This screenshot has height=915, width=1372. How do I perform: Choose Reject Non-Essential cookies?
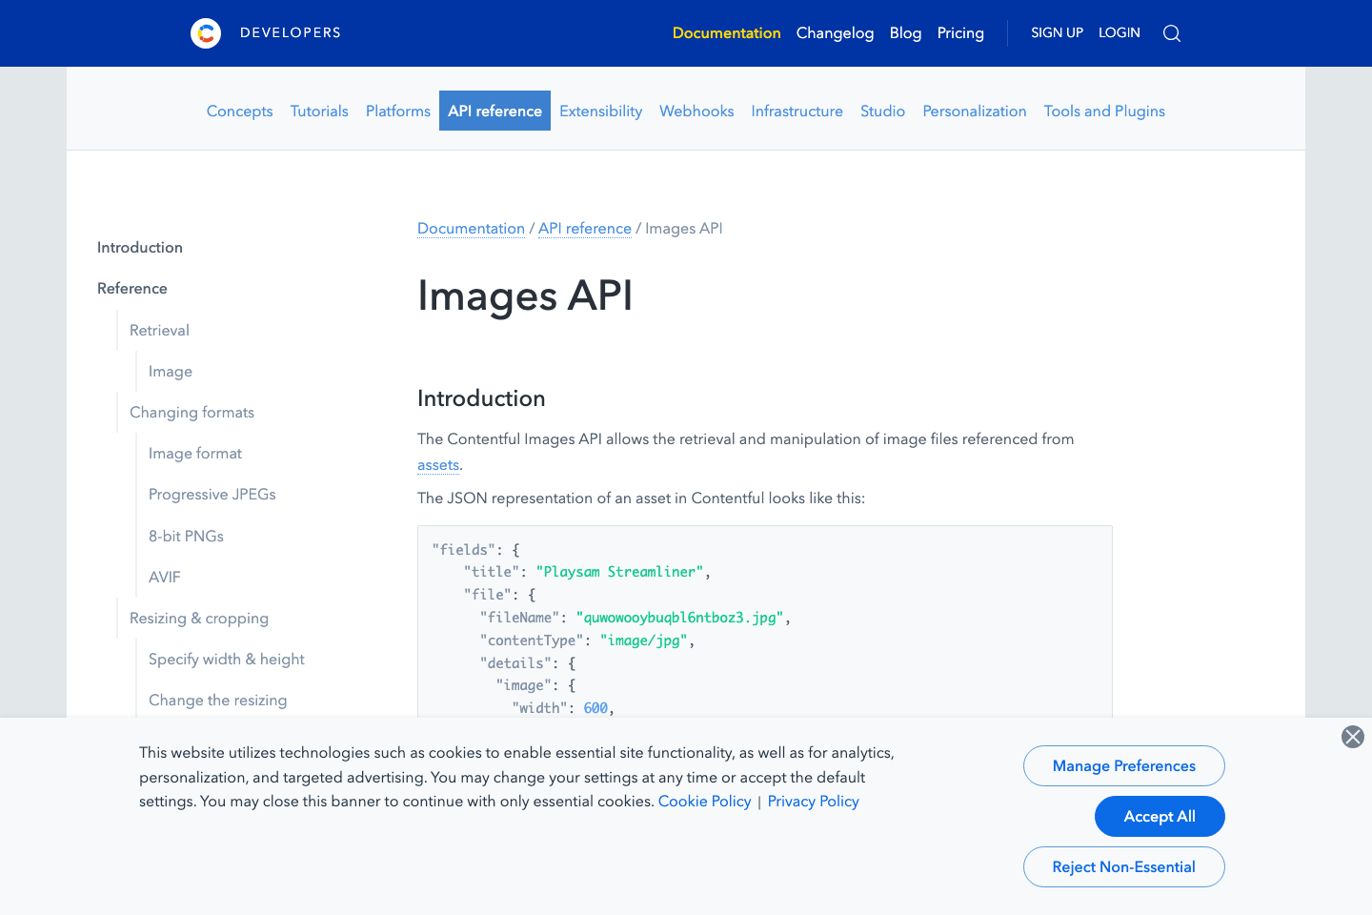pos(1123,866)
